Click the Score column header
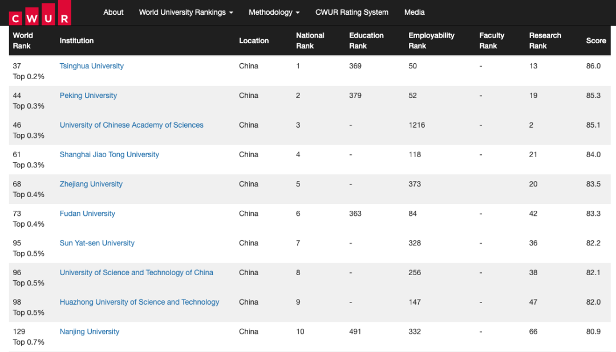The width and height of the screenshot is (616, 352). click(596, 40)
